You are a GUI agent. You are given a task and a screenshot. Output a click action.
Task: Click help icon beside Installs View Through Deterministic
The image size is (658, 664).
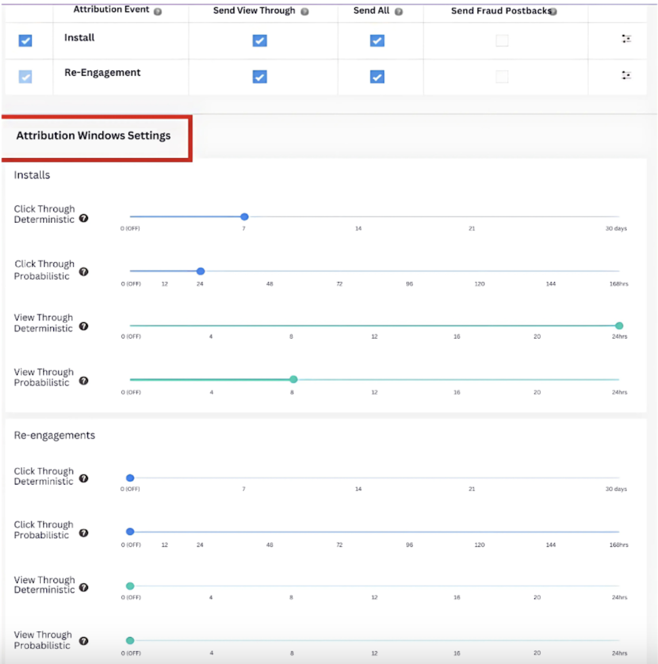pyautogui.click(x=84, y=326)
